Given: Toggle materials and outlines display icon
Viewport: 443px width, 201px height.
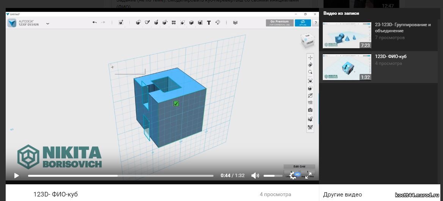Looking at the screenshot, I should click(310, 96).
